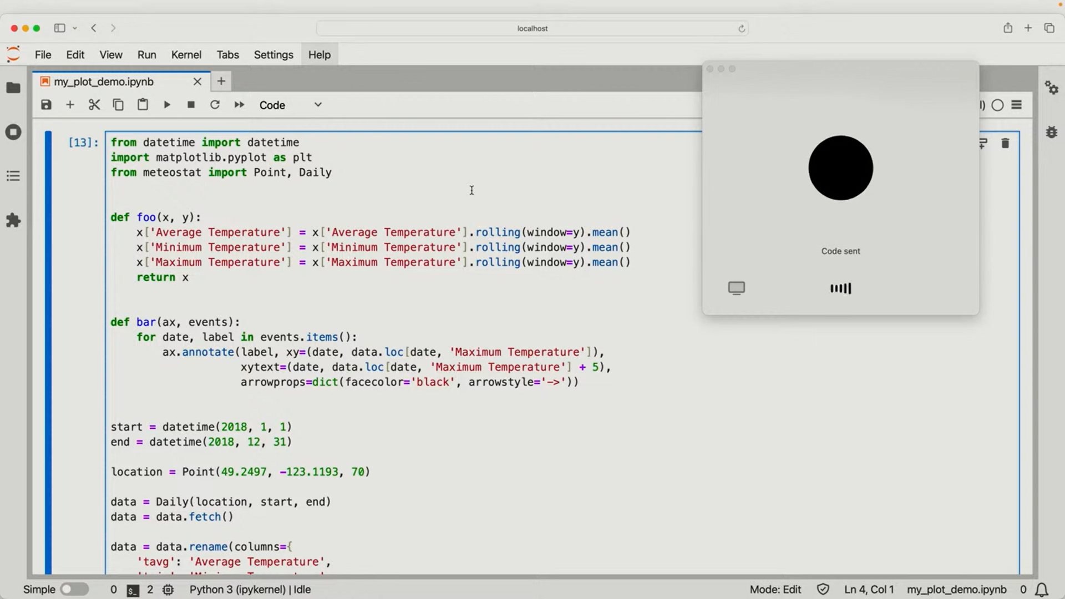Open a new launcher tab with plus button
This screenshot has height=599, width=1065.
pos(221,82)
